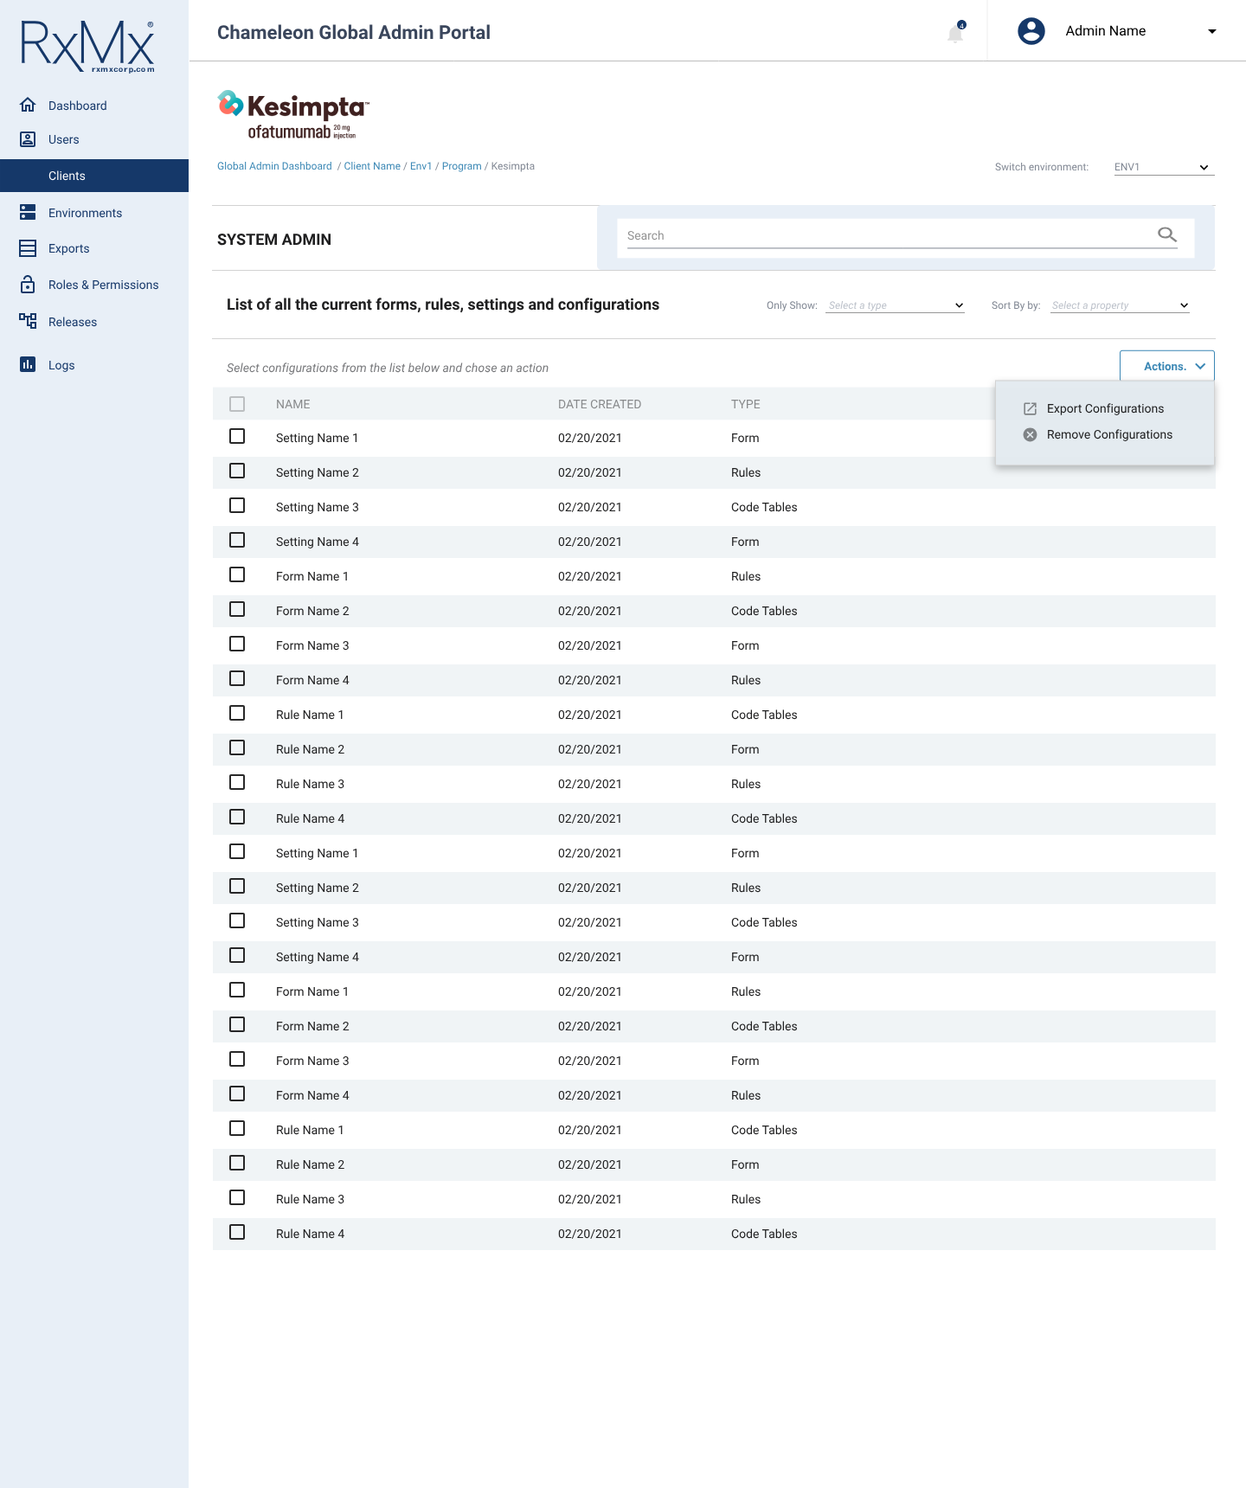Click the Kesimpta breadcrumb text
Image resolution: width=1246 pixels, height=1488 pixels.
pos(512,166)
